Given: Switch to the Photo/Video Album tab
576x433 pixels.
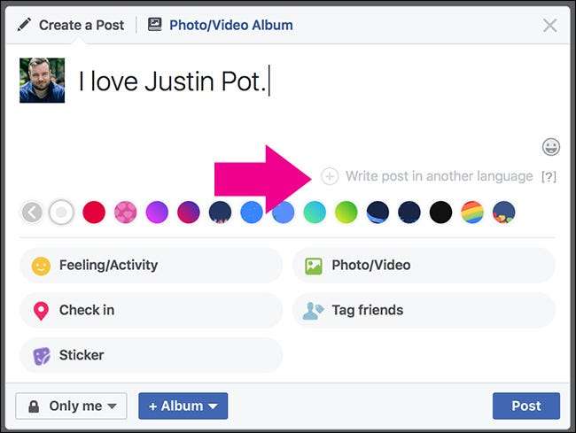Looking at the screenshot, I should (220, 25).
